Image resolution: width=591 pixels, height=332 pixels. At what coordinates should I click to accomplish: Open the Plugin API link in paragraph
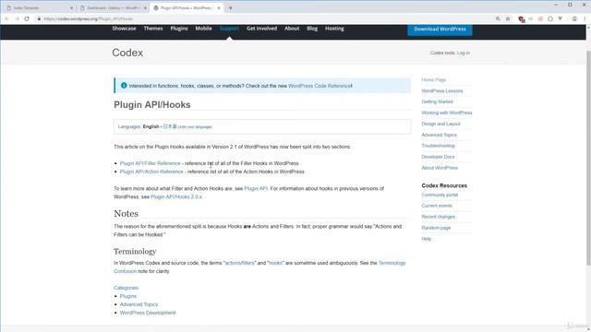point(256,188)
